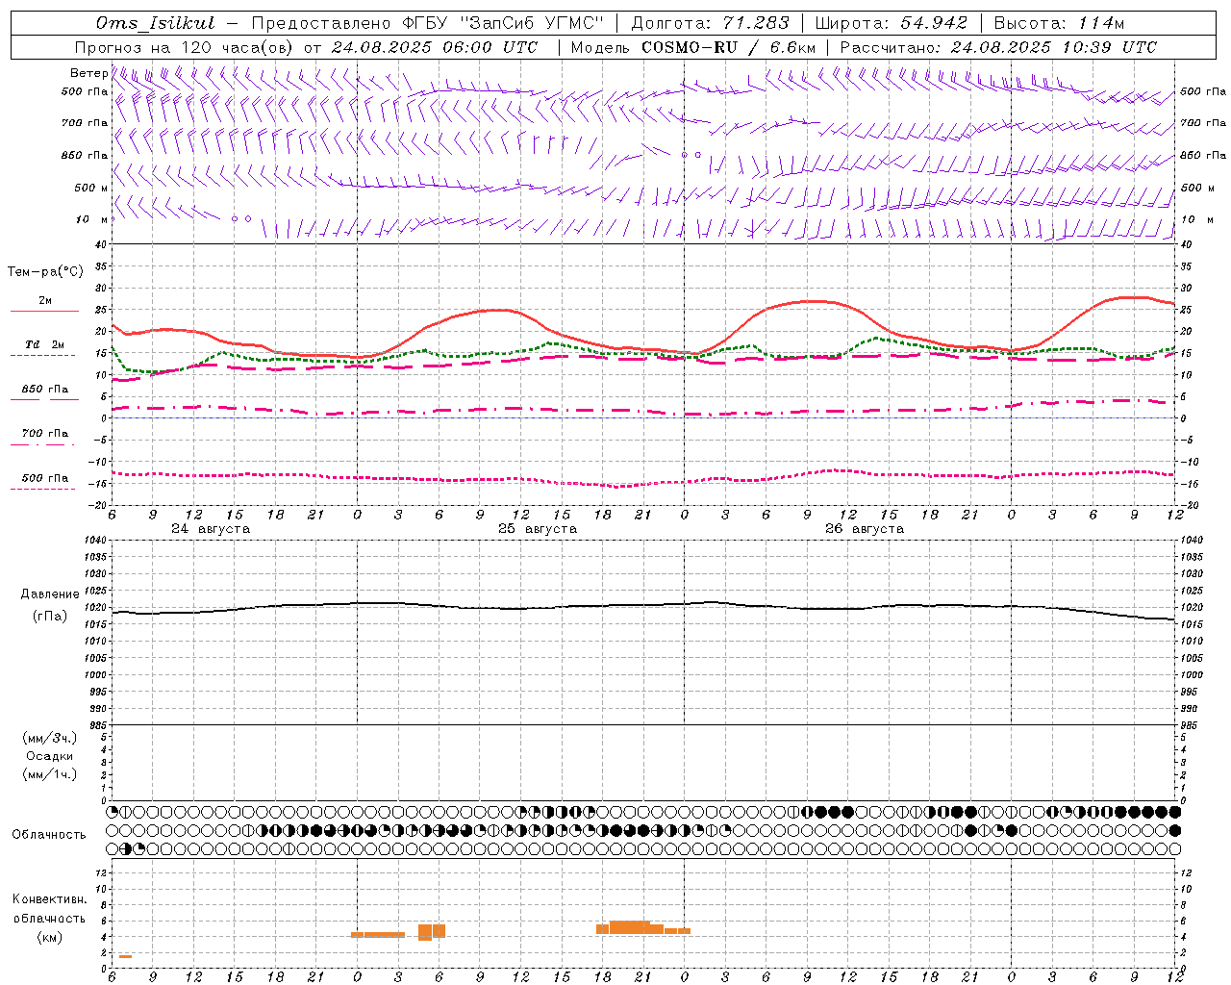This screenshot has height=985, width=1231.
Task: Click the Широта: 54.942 field
Action: tap(891, 23)
